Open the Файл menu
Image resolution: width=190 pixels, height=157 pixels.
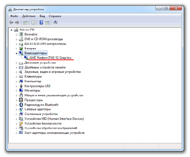[14, 16]
